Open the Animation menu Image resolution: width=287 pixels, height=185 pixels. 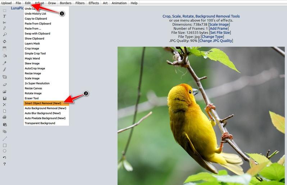pyautogui.click(x=119, y=3)
